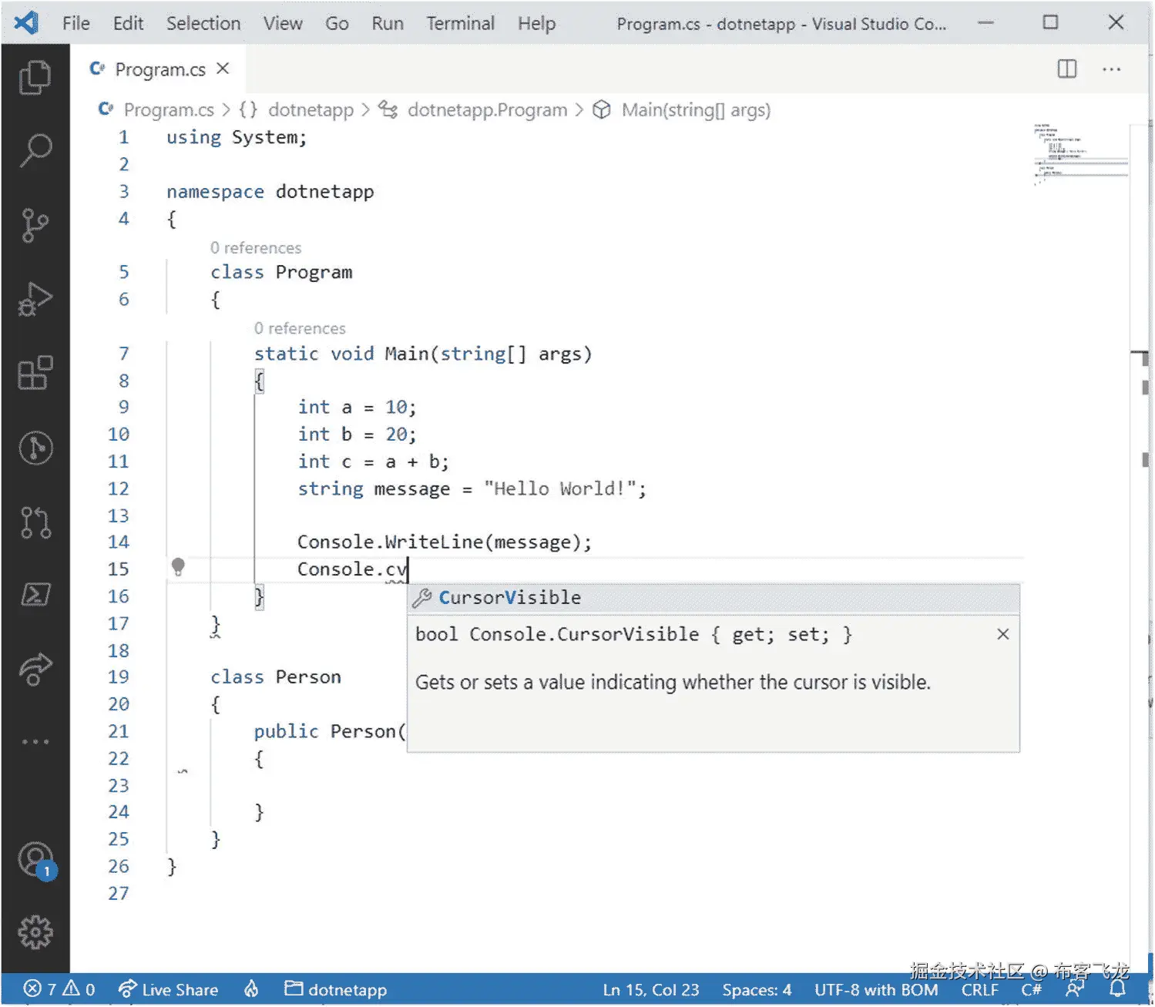Click the 0 references CodeLens above class Program
Screen dimensions: 1155x1007
pyautogui.click(x=256, y=247)
